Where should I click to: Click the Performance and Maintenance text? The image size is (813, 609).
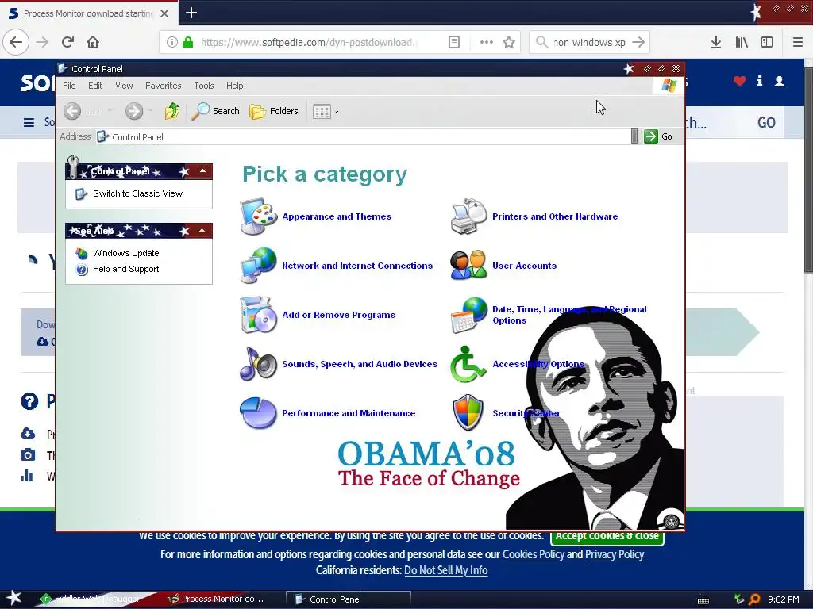(x=349, y=413)
